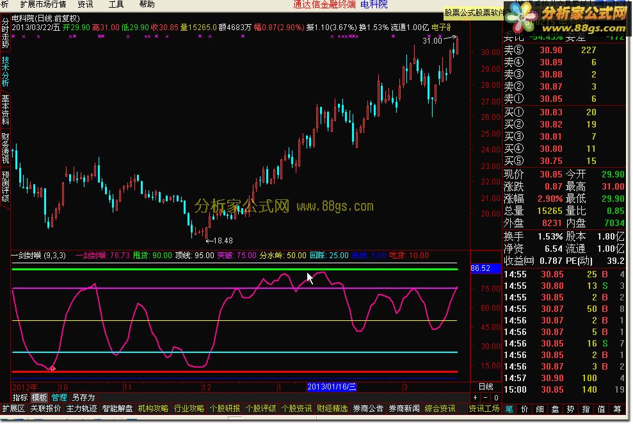Switch to 分时走势 side tab
633x424 pixels.
(x=5, y=33)
